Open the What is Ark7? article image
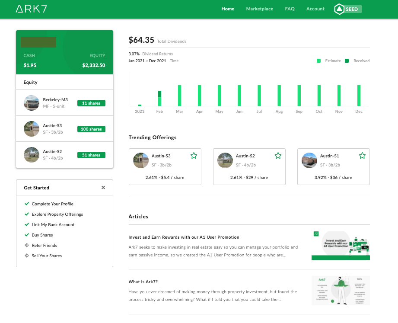Viewport: 398px width, 323px height. [341, 291]
